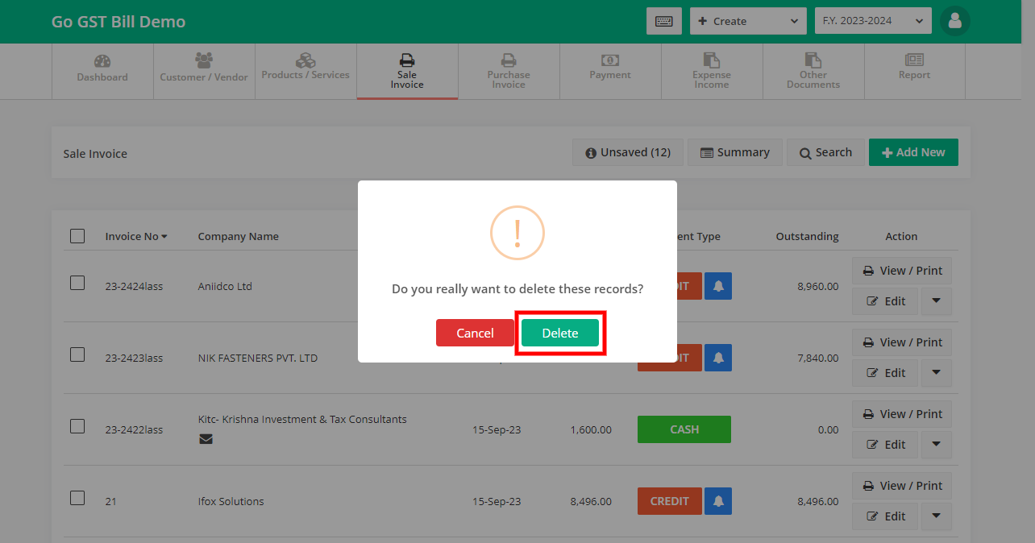Open the keyboard shortcuts icon in header
Image resolution: width=1035 pixels, height=543 pixels.
pos(663,21)
